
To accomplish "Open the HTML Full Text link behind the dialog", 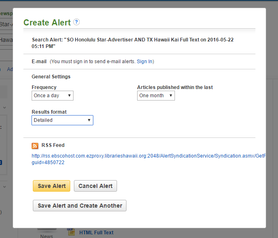I will pos(96,233).
